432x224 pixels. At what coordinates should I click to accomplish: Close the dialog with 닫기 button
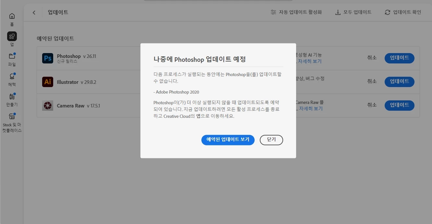(x=271, y=140)
